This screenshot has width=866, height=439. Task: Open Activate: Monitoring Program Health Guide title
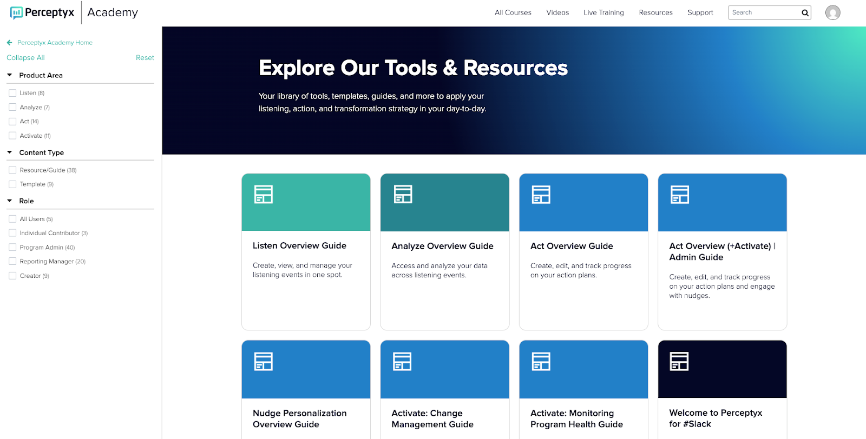576,418
